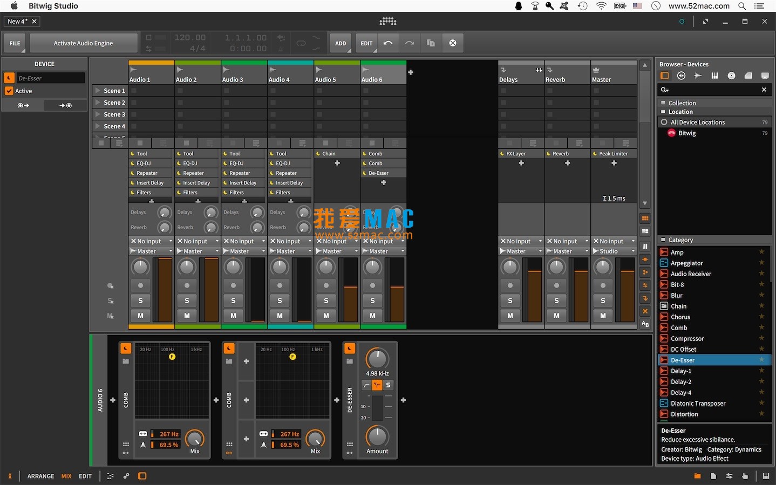The height and width of the screenshot is (485, 776).
Task: Click the Audio 1 pan knob
Action: click(140, 267)
